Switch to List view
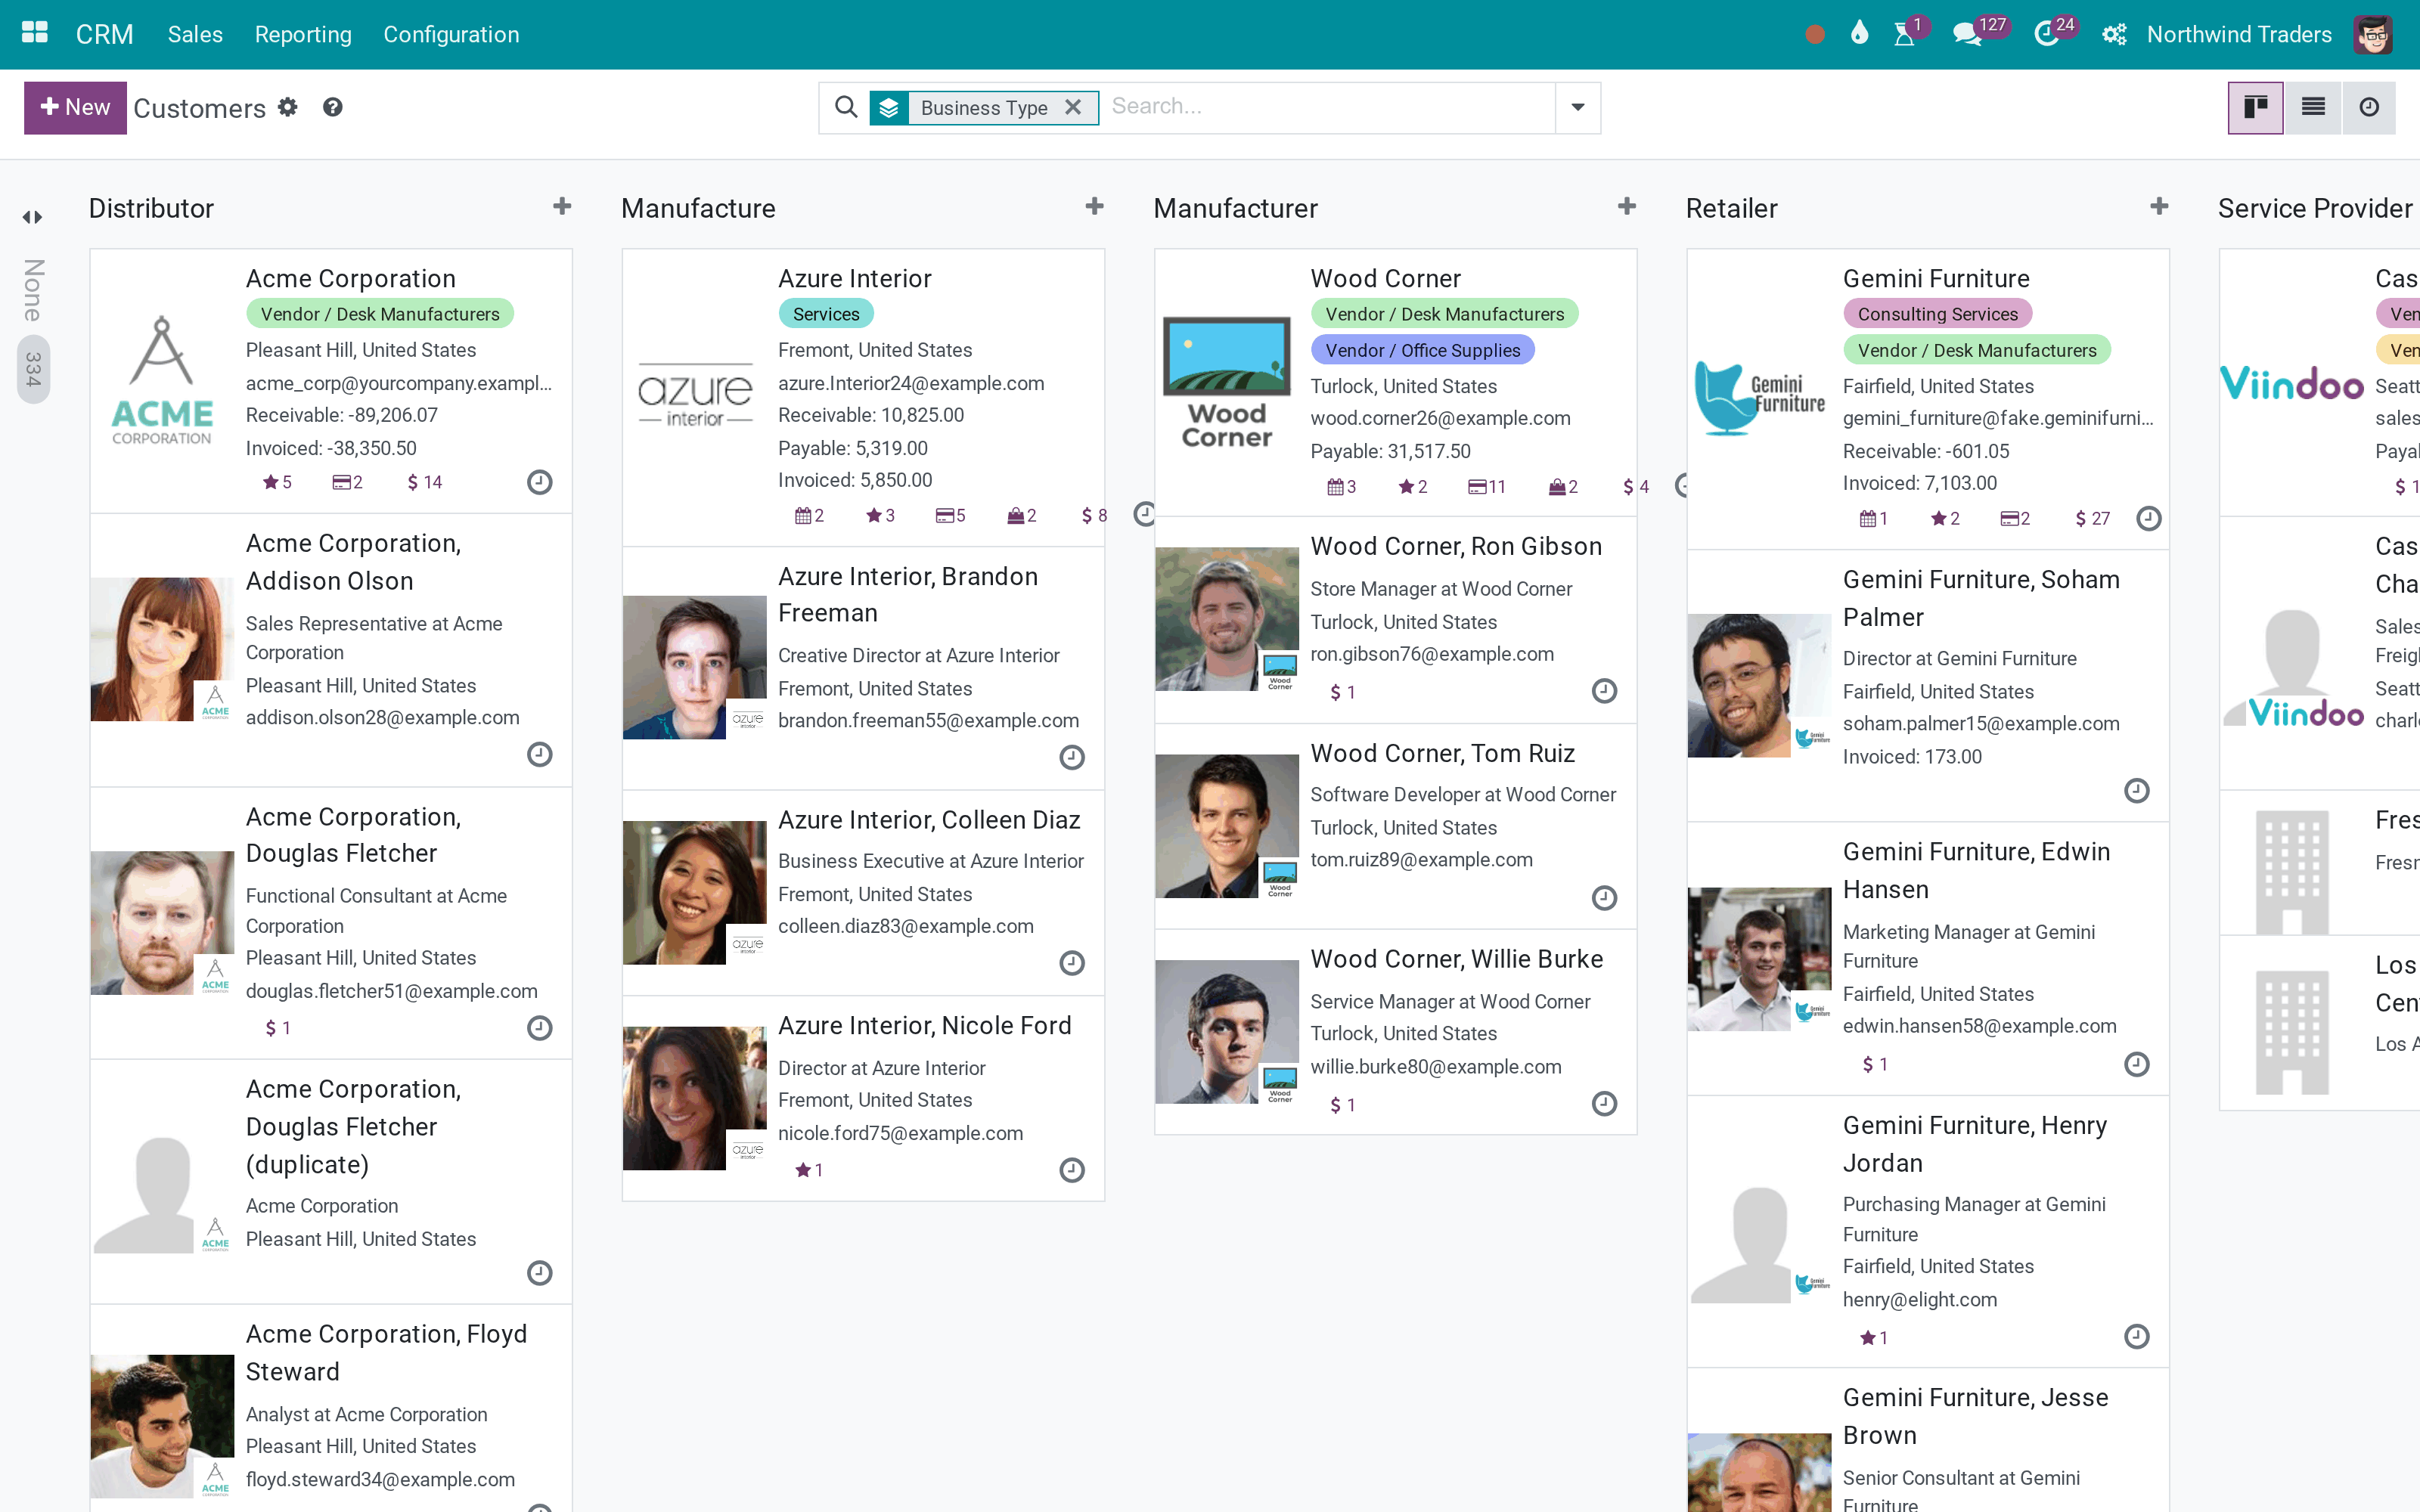This screenshot has width=2420, height=1512. pos(2313,107)
